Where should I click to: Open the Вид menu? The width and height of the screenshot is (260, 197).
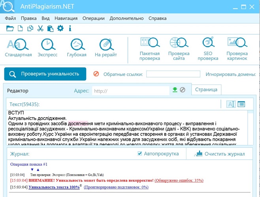pyautogui.click(x=45, y=18)
